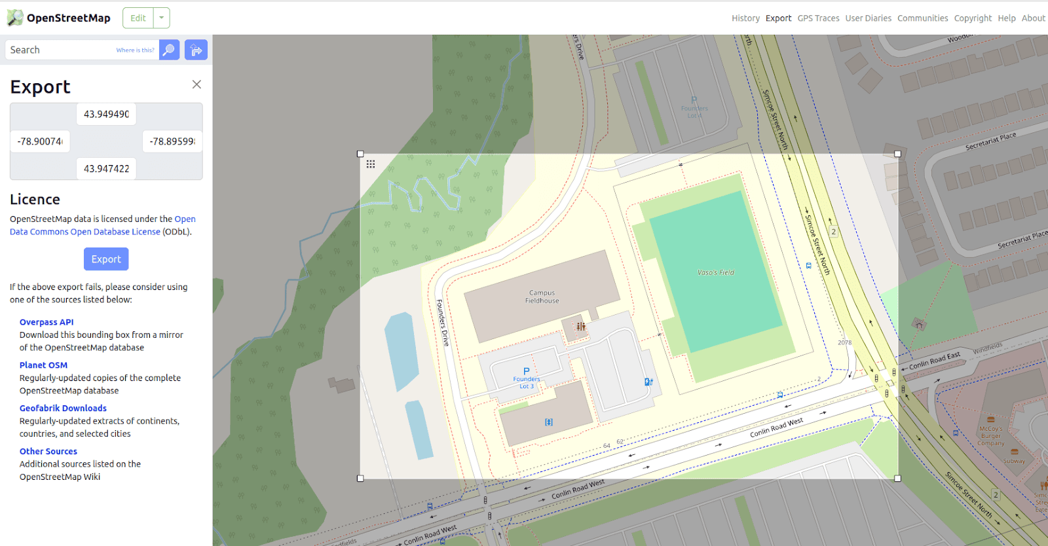Open GPS Traces page
This screenshot has height=546, width=1048.
818,18
